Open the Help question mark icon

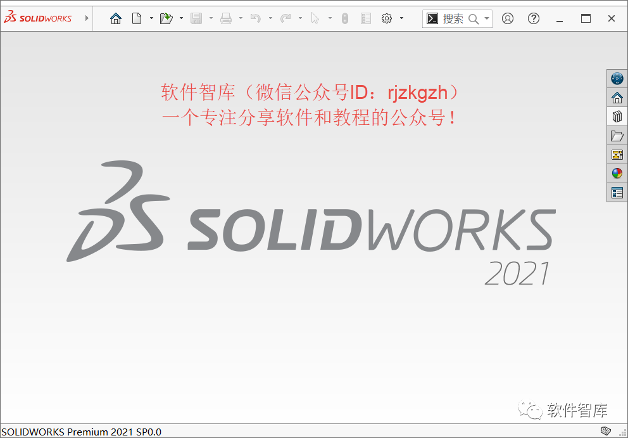534,18
